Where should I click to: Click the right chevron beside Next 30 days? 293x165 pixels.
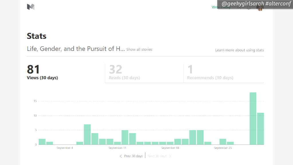(x=170, y=156)
